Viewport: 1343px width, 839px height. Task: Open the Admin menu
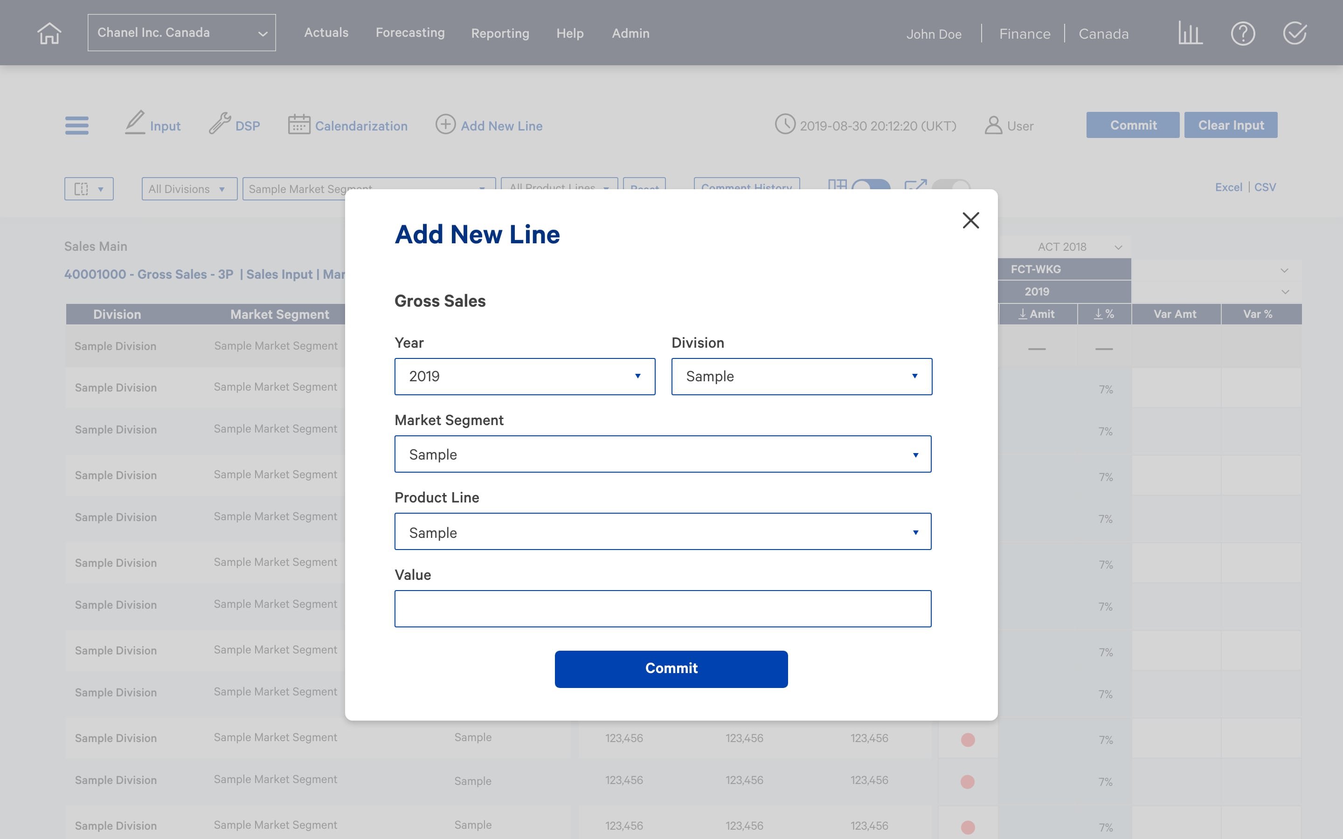tap(630, 33)
